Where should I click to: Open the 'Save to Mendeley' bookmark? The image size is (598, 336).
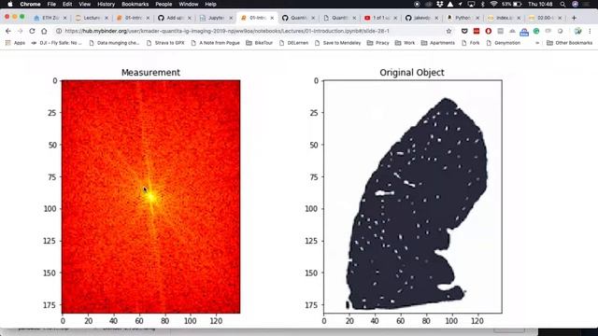337,43
